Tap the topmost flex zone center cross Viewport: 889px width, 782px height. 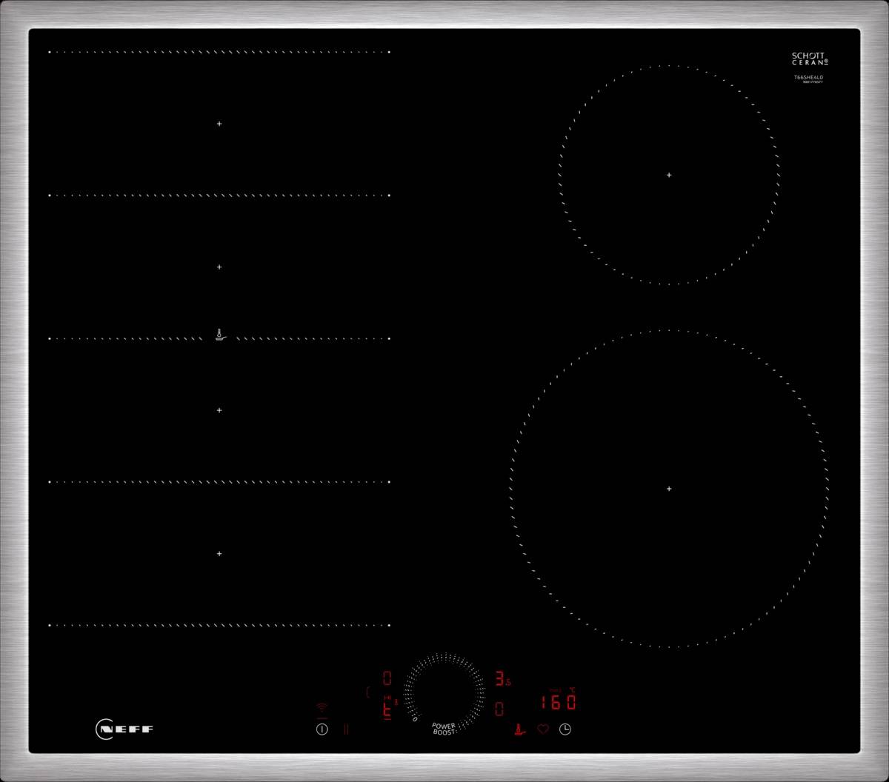[219, 124]
